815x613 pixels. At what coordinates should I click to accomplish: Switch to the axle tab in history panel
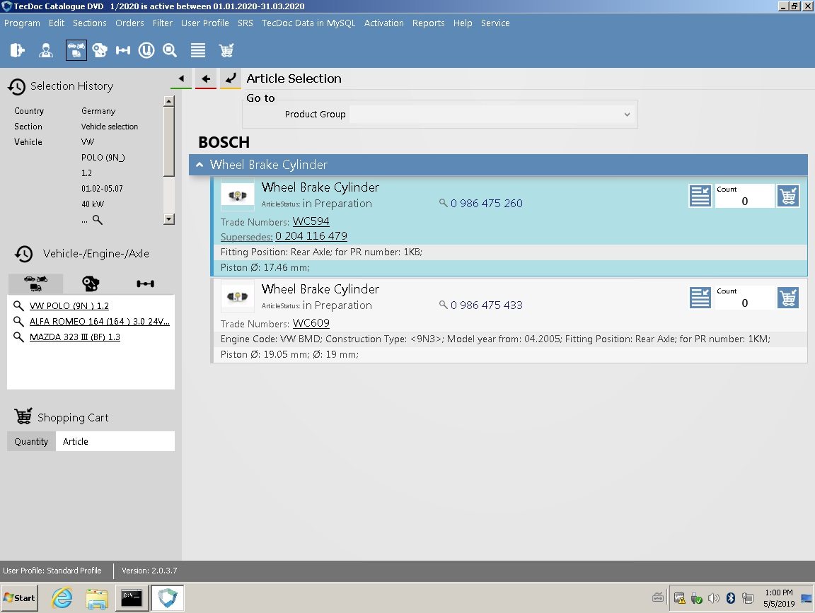coord(145,284)
